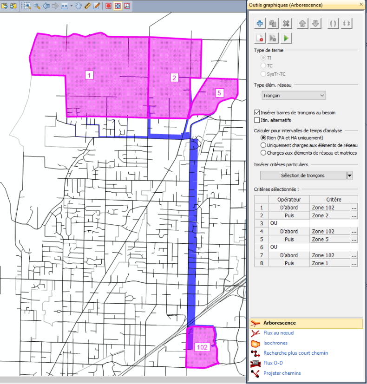Open the dropdown arrow beside the fit-width tool
367x384 pixels.
coord(71,7)
